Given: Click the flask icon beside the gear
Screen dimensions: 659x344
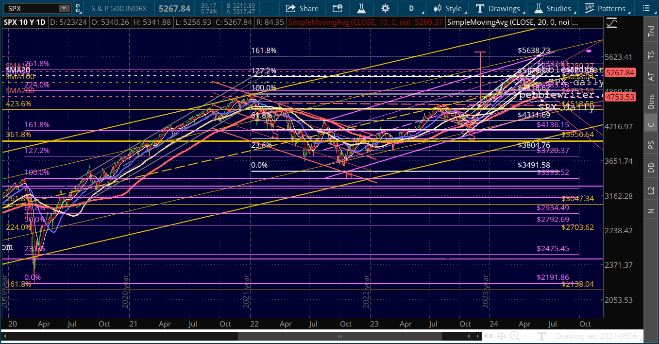Looking at the screenshot, I should [x=361, y=8].
